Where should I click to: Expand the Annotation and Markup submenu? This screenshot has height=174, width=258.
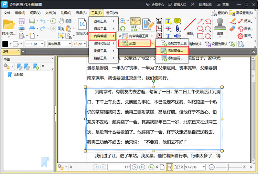(104, 43)
